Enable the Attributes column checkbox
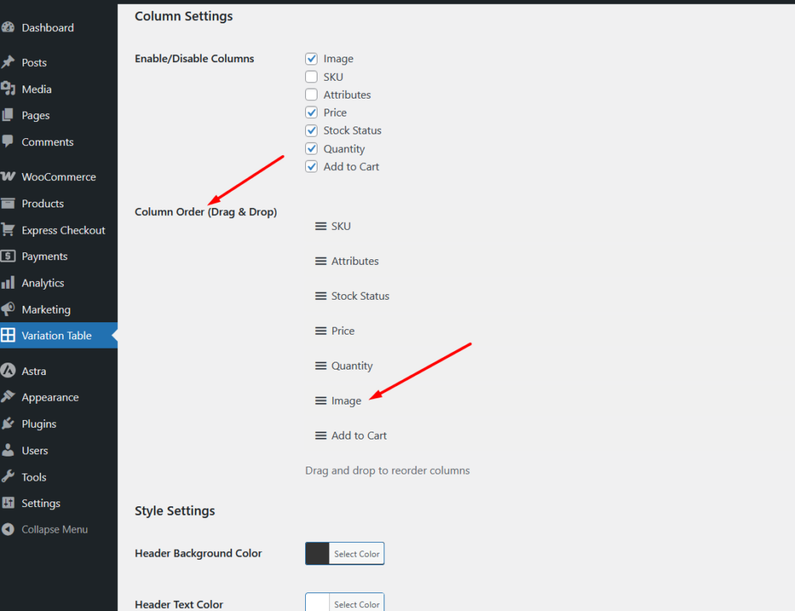 311,95
